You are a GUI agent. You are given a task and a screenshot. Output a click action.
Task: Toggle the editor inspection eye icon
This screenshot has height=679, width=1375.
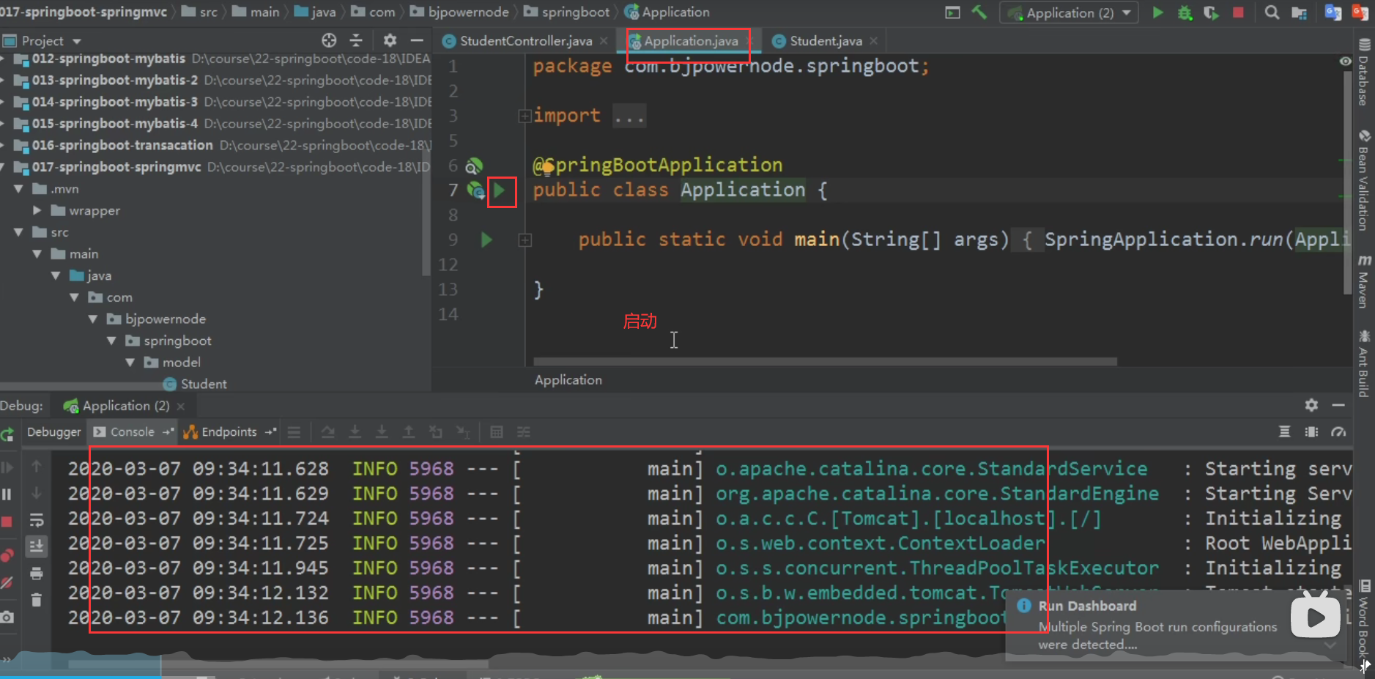point(1345,61)
